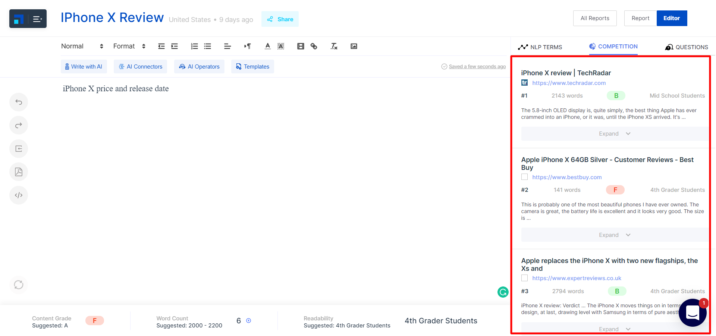
Task: Open All Reports
Action: click(x=595, y=18)
